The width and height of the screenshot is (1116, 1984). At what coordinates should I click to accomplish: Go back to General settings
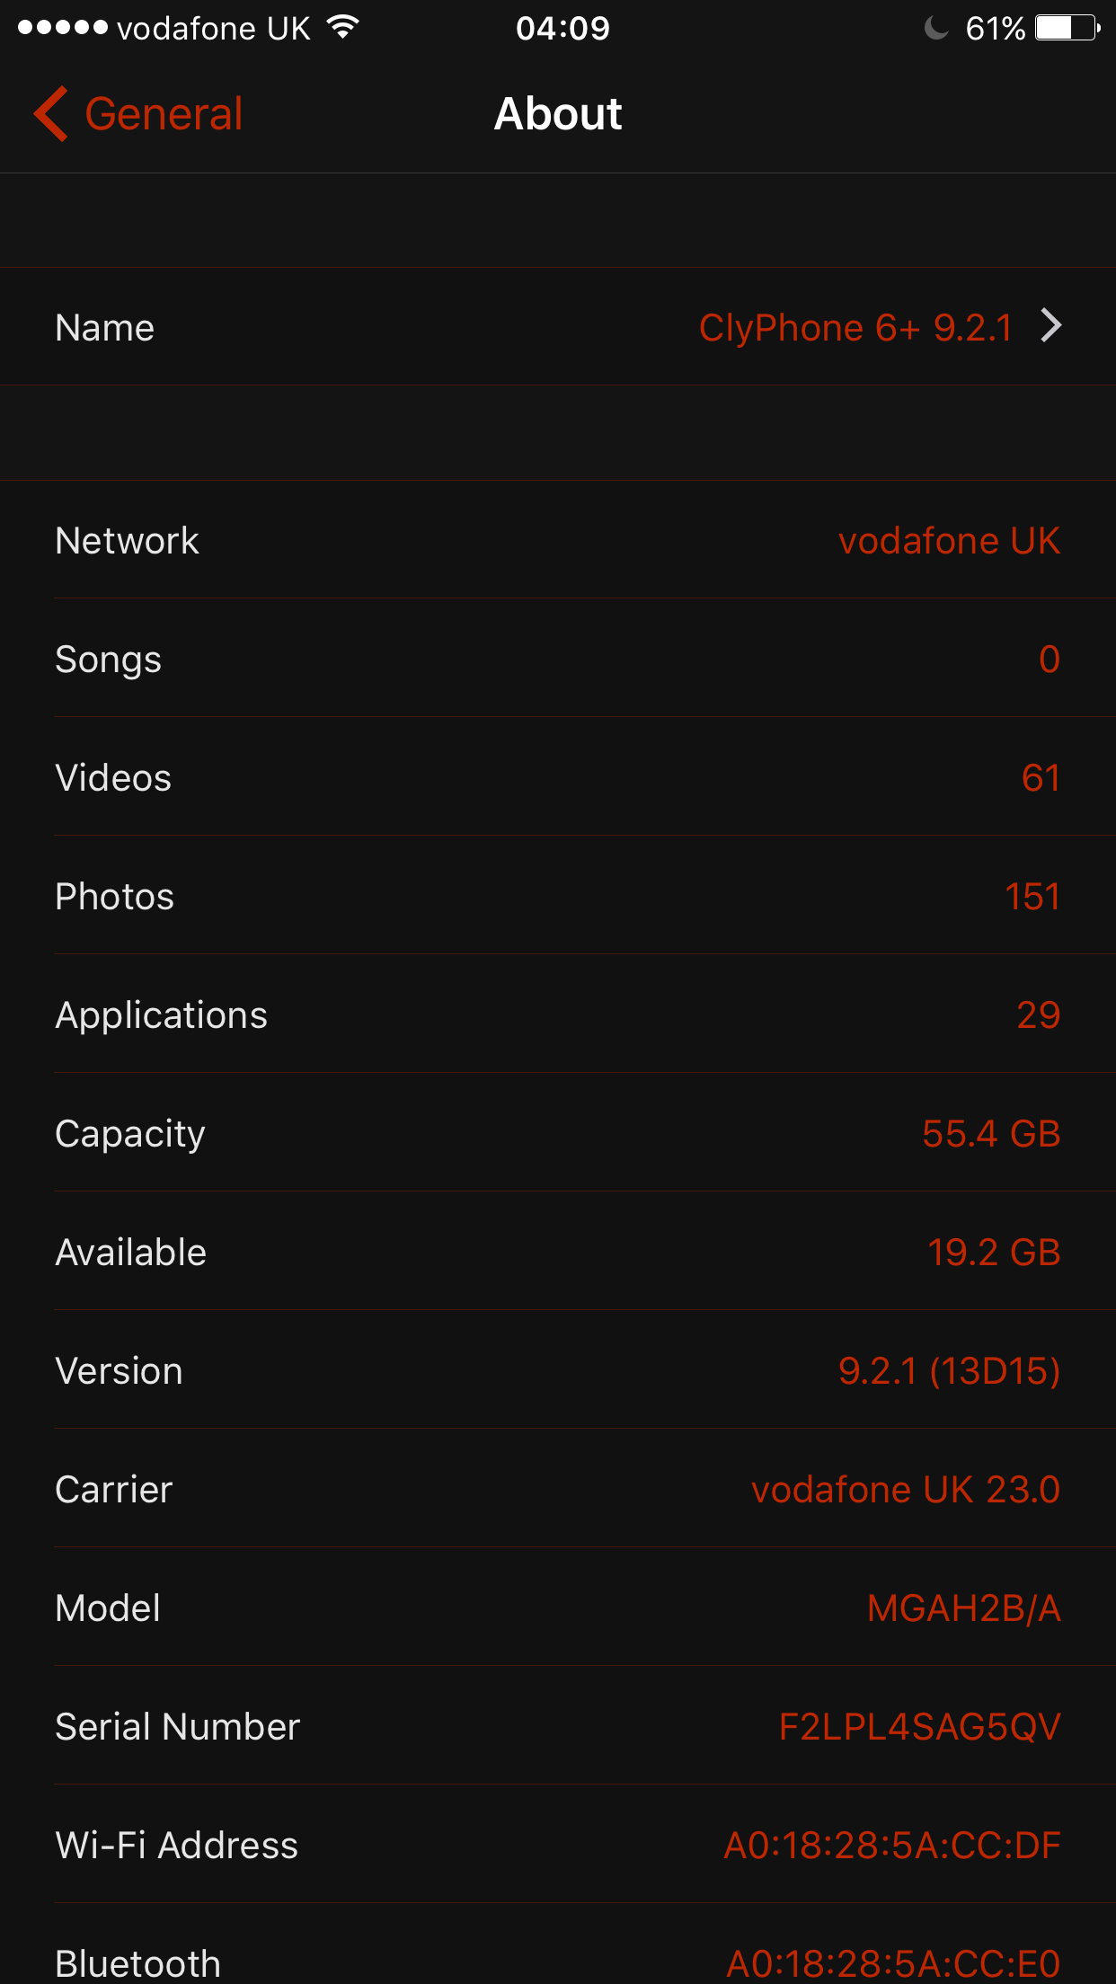coord(164,114)
